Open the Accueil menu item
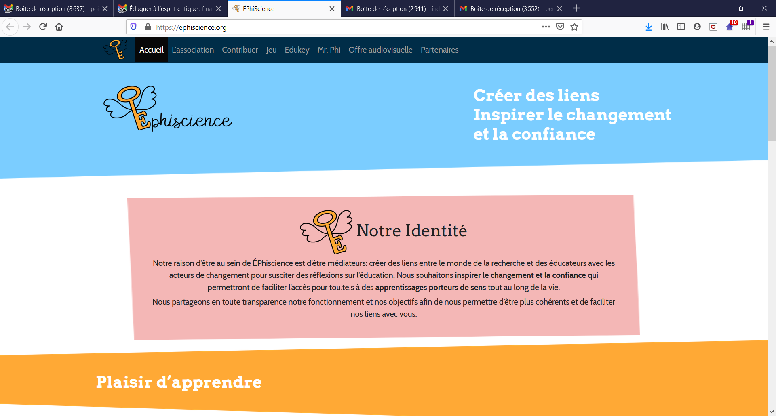 152,50
